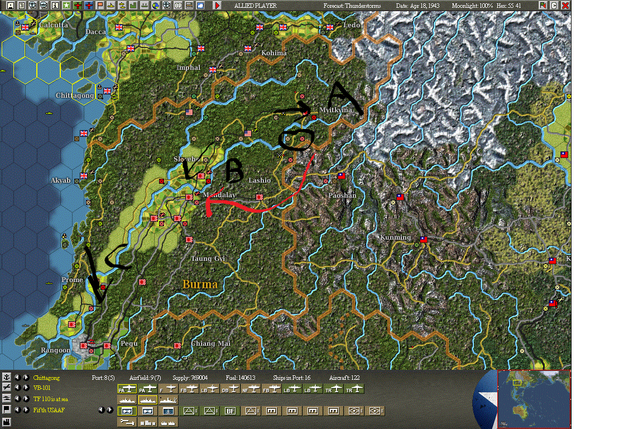
Task: Click the world minimap thumbnail
Action: click(x=534, y=399)
